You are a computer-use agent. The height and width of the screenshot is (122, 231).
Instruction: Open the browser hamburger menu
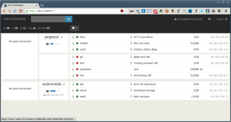coord(226,11)
